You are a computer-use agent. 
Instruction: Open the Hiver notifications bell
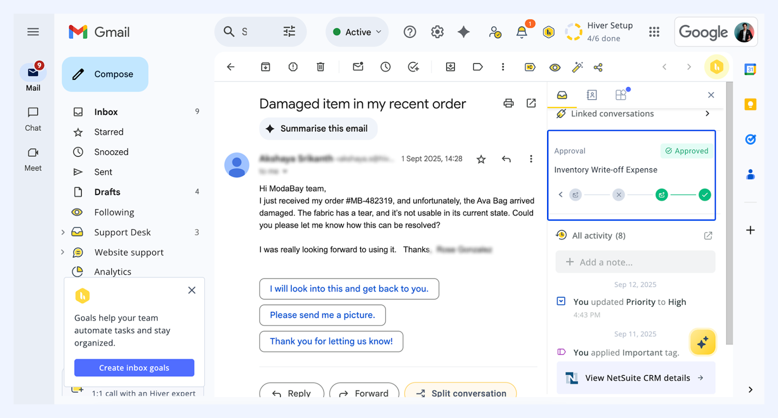click(x=522, y=32)
